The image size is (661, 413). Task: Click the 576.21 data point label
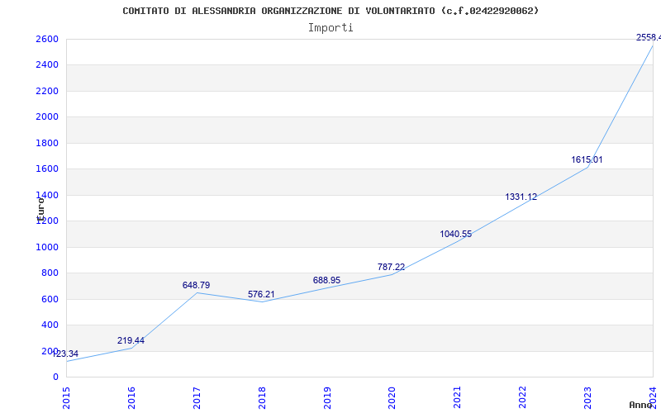(x=261, y=294)
